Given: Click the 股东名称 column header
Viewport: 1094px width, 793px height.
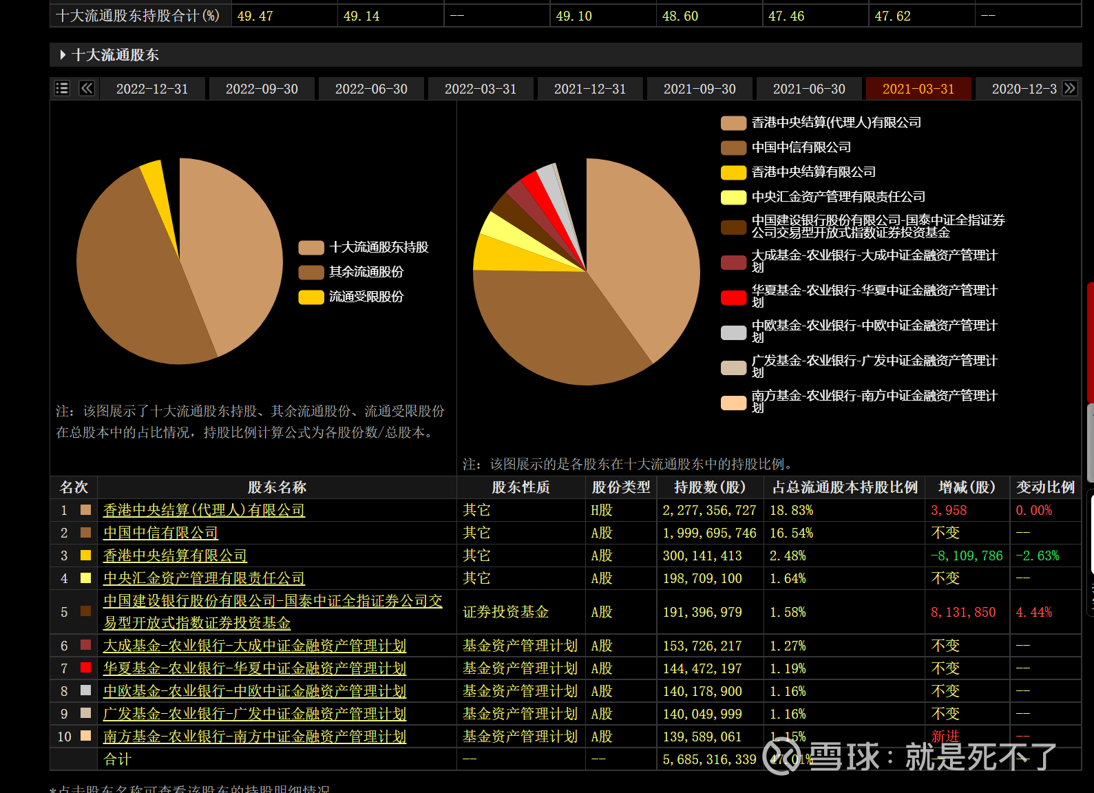Looking at the screenshot, I should pyautogui.click(x=277, y=487).
